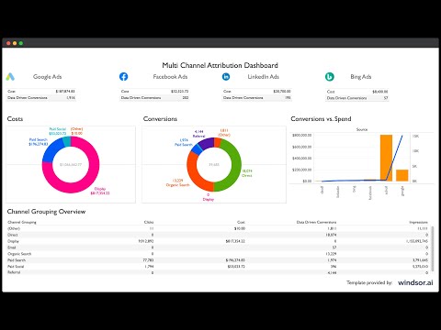This screenshot has height=330, width=441.
Task: Sort by the Cost column header in overview table
Action: coord(241,222)
